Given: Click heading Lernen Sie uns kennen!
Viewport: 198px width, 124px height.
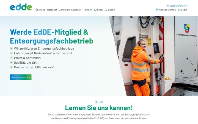Looking at the screenshot, I should (99, 108).
